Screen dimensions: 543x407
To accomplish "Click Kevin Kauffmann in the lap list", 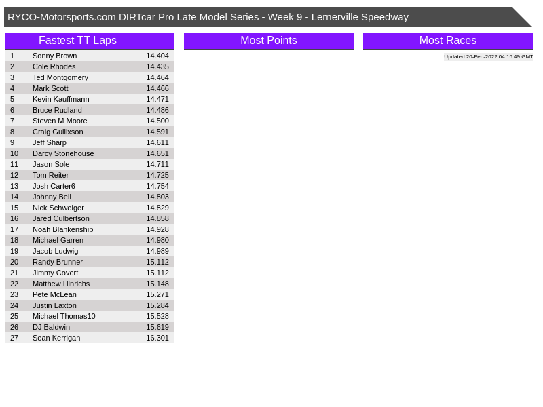I will pyautogui.click(x=60, y=99).
